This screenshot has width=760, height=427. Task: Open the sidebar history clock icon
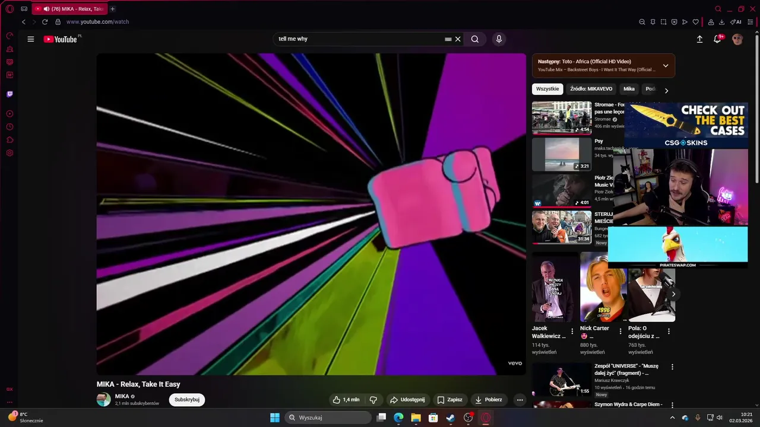[9, 127]
